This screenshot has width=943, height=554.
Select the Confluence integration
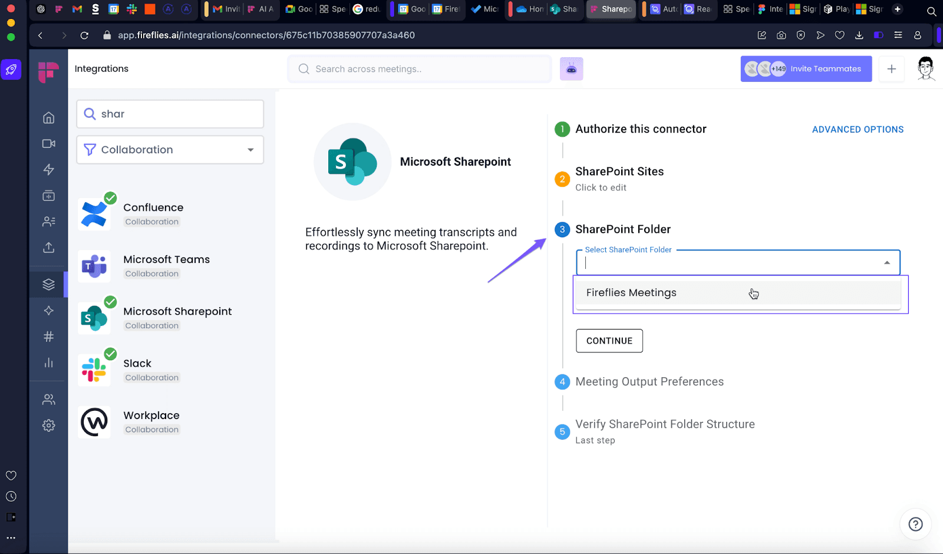pos(153,214)
